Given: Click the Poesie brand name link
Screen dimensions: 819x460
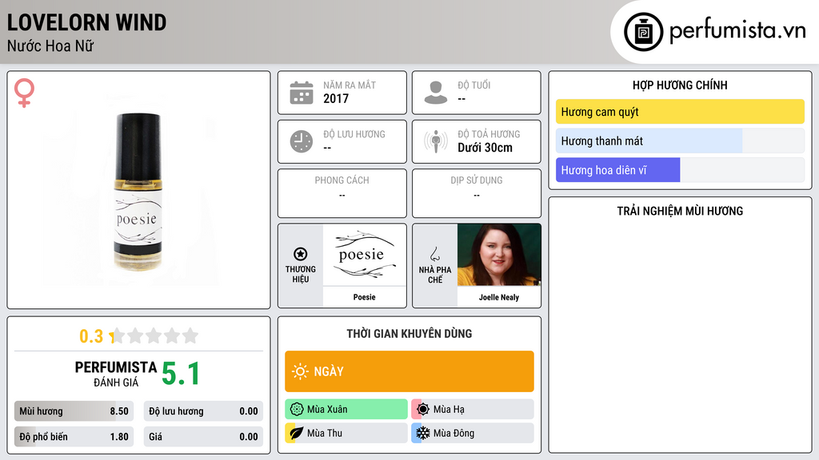Looking at the screenshot, I should [364, 297].
